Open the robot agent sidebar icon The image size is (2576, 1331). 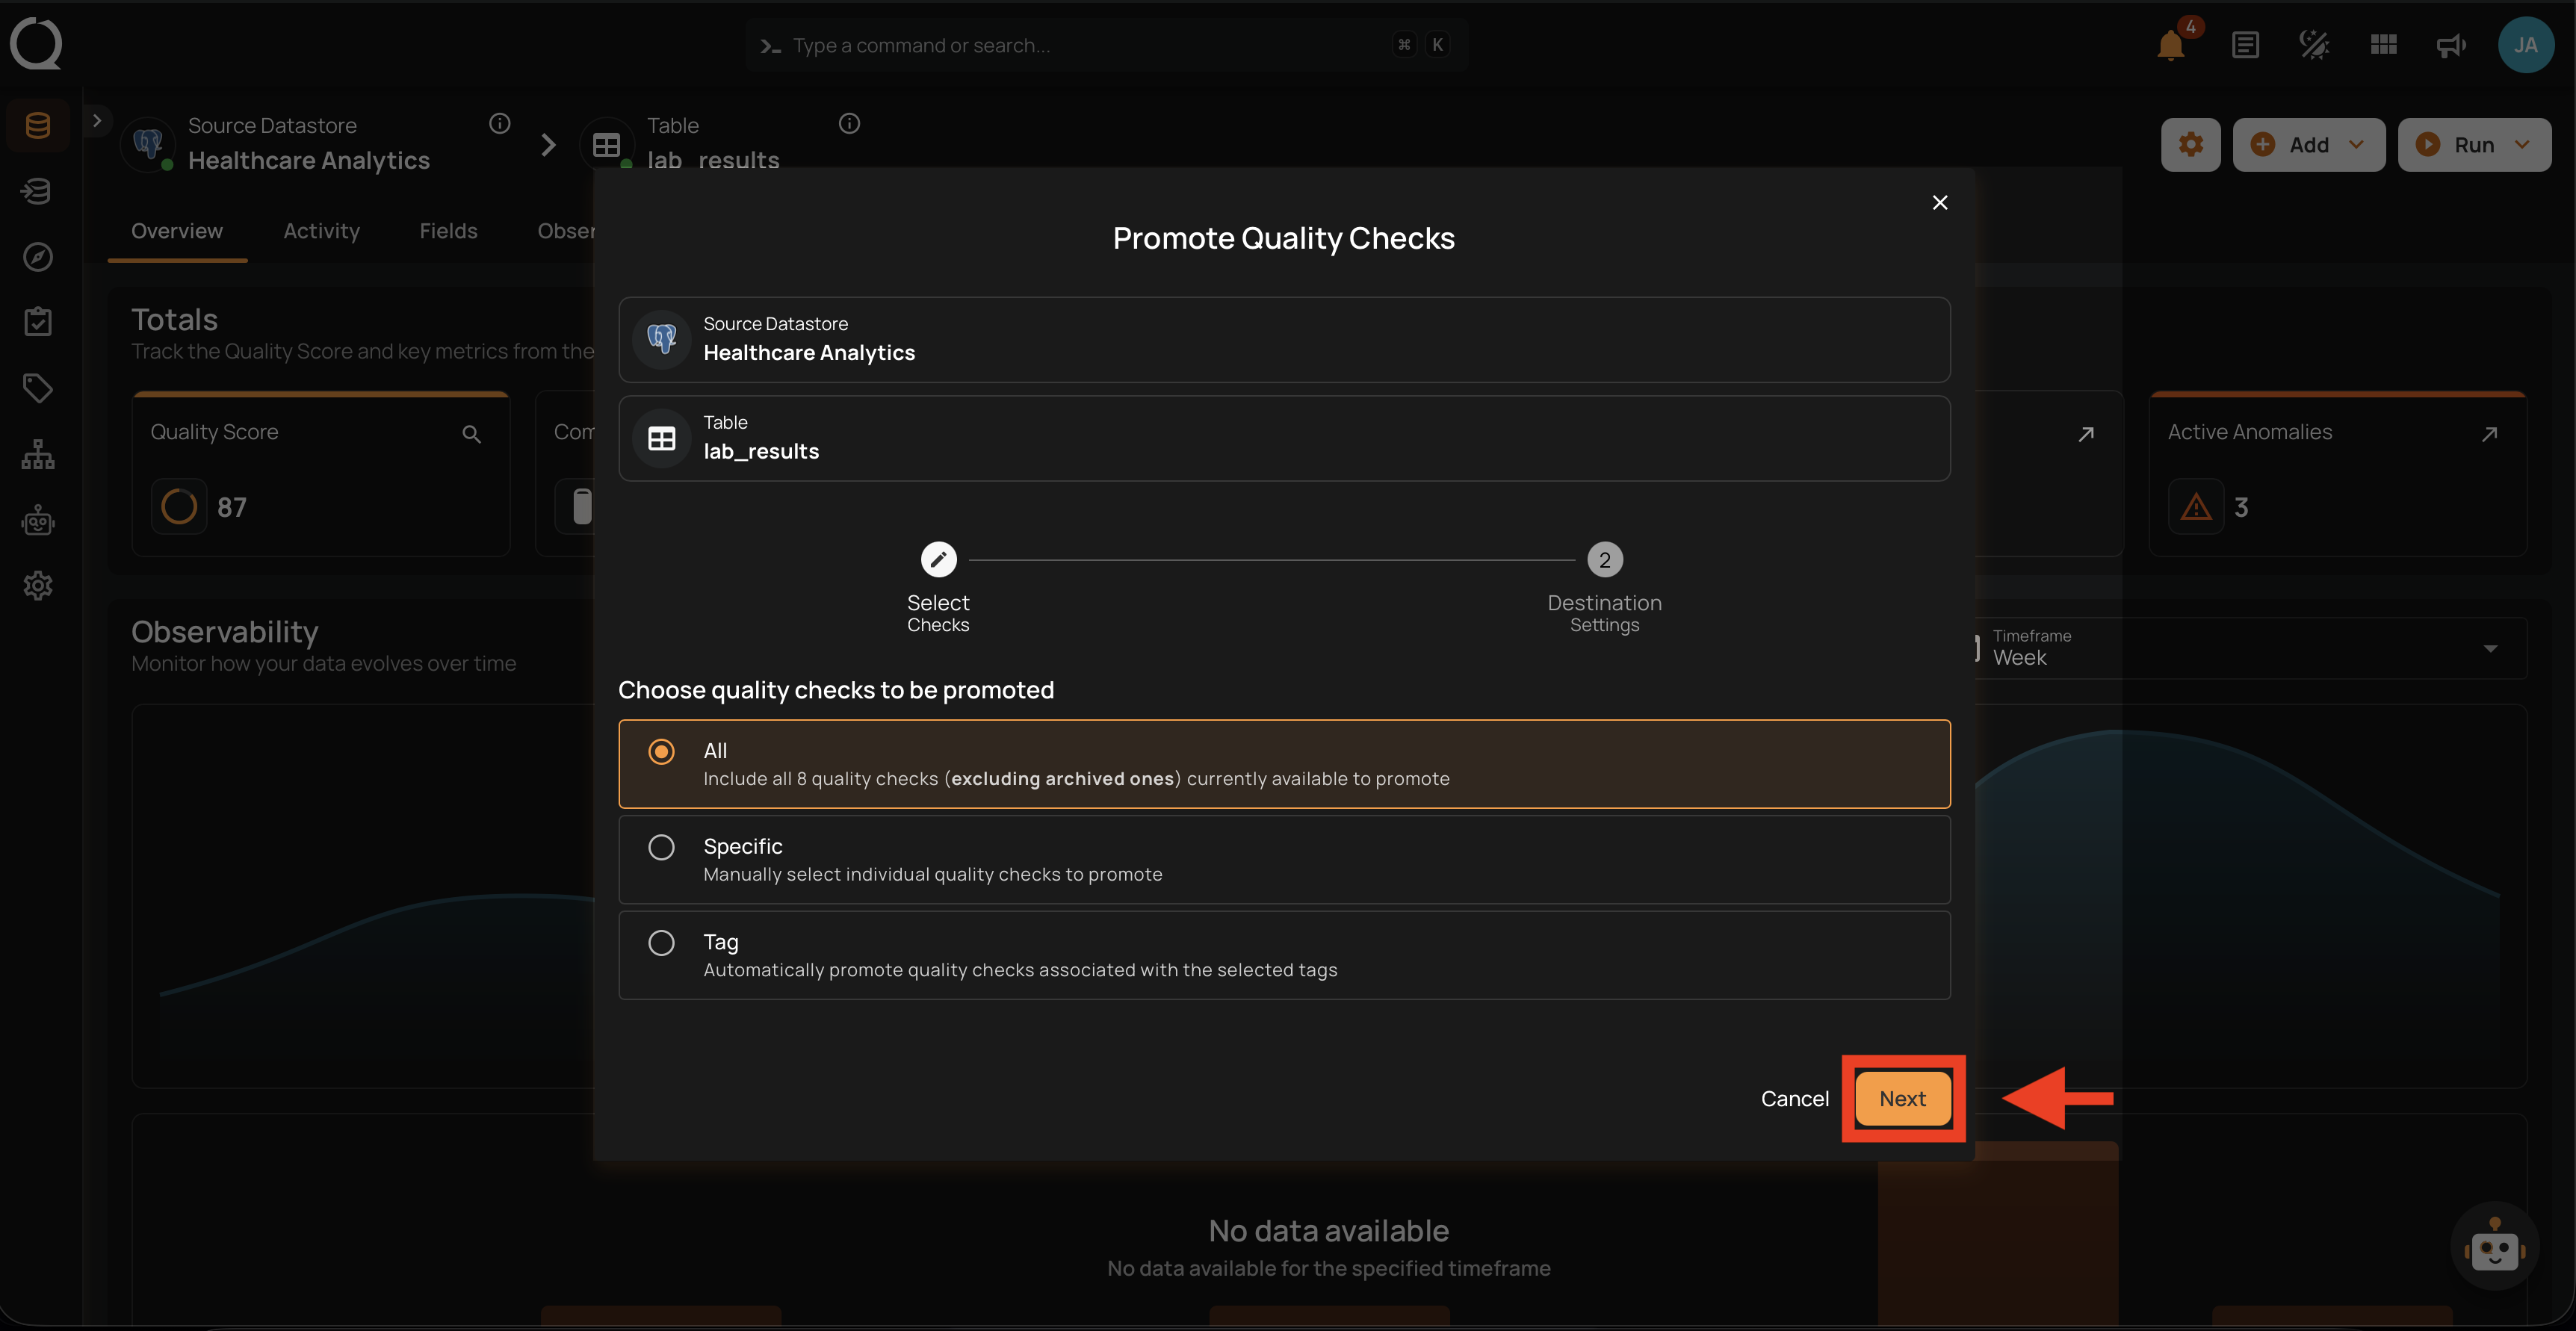point(38,520)
